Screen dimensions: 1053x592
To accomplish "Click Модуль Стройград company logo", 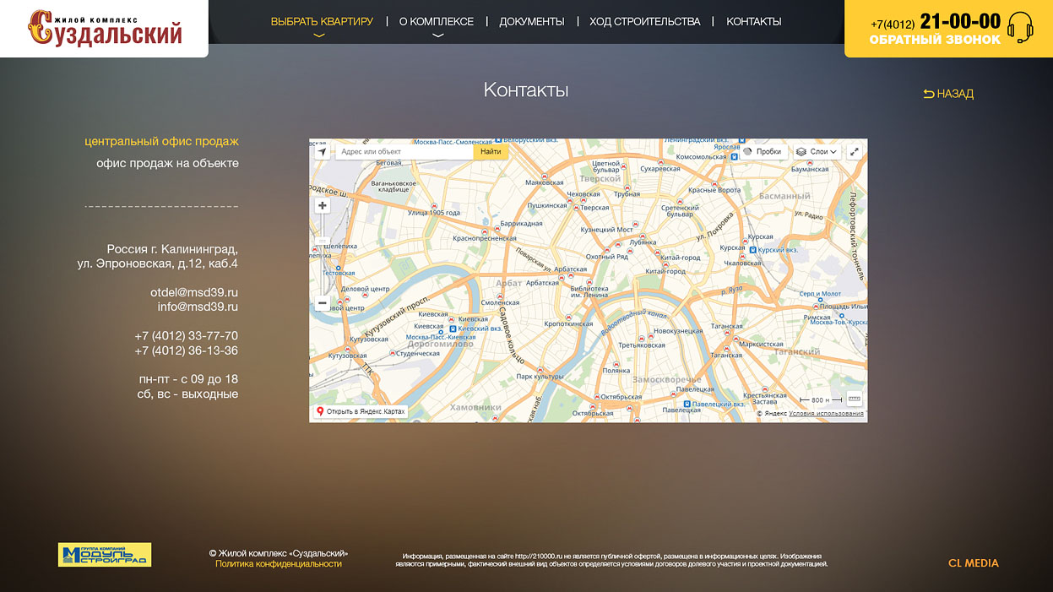I will pyautogui.click(x=105, y=555).
